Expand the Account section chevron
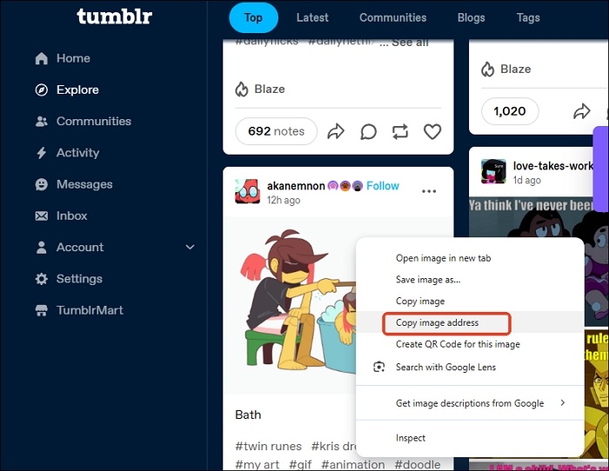The width and height of the screenshot is (609, 471). coord(191,248)
